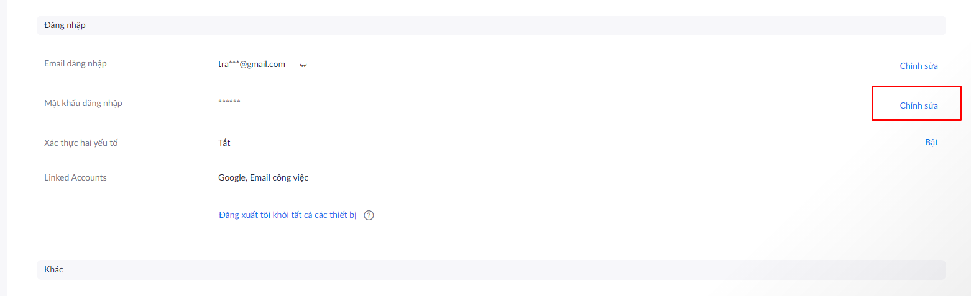The height and width of the screenshot is (296, 971).
Task: Click the Linked Accounts label
Action: pyautogui.click(x=75, y=177)
